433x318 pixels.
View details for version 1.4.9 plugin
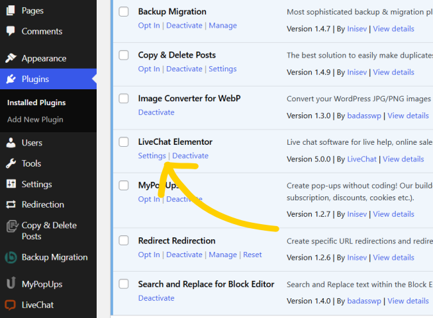393,72
